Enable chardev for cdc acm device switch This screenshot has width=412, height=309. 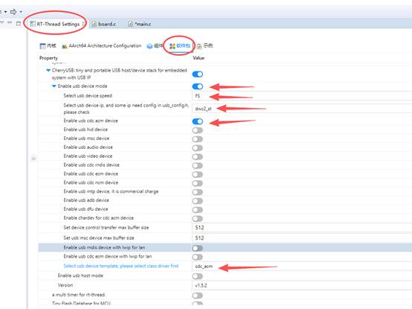198,219
